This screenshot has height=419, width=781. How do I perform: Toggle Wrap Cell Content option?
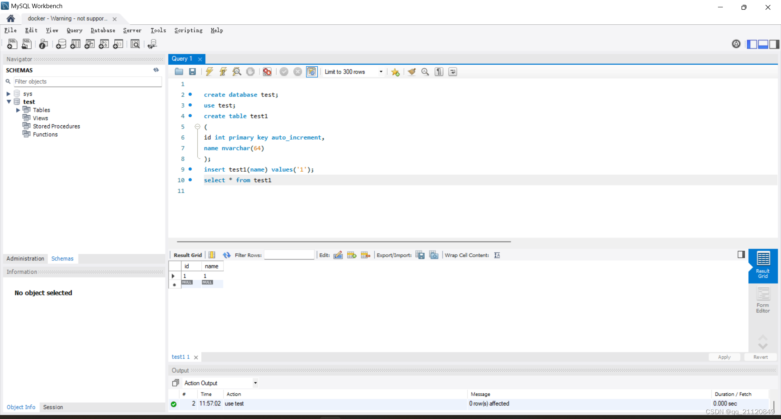pyautogui.click(x=497, y=255)
